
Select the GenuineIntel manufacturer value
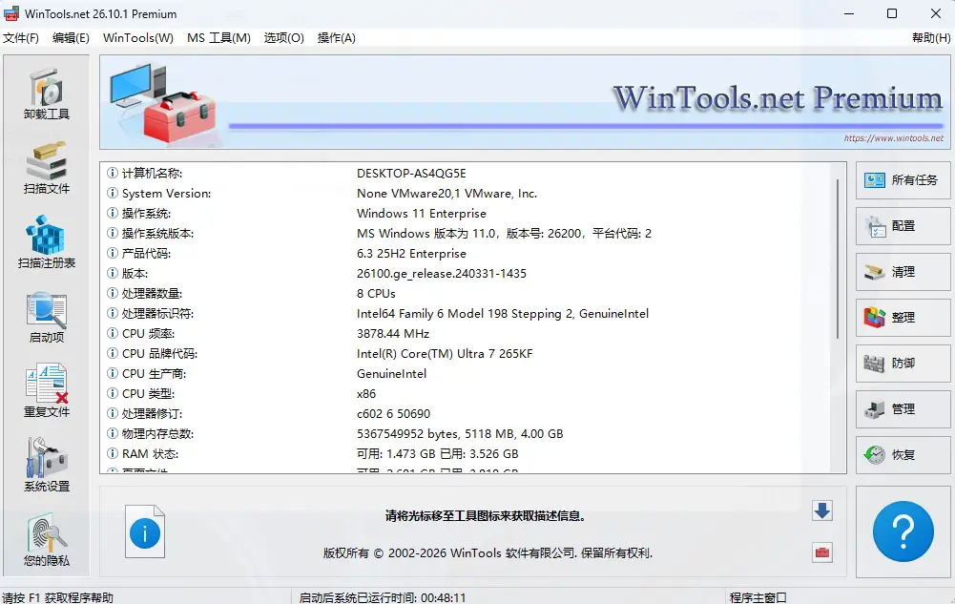(x=391, y=373)
